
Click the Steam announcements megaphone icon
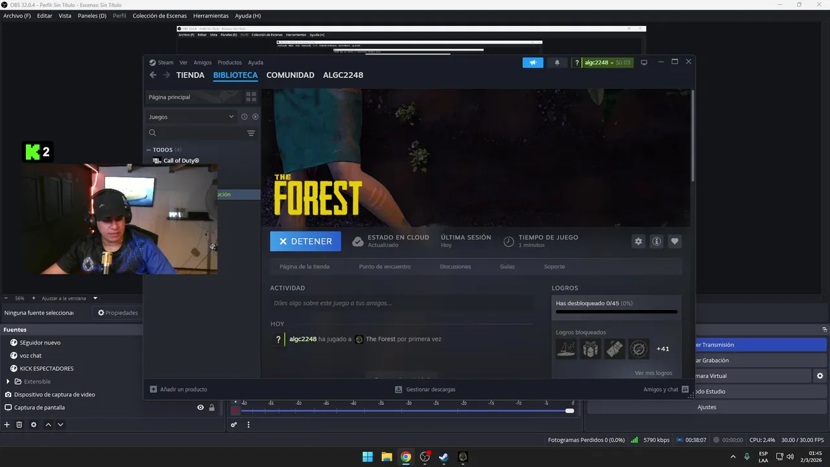533,63
